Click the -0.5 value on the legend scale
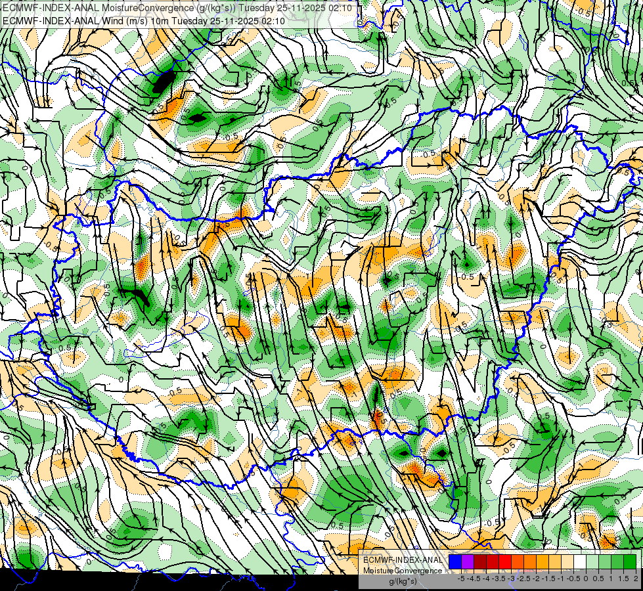The height and width of the screenshot is (591, 643). pyautogui.click(x=573, y=579)
